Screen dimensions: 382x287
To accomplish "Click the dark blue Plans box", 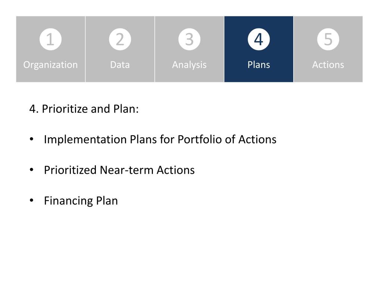I will pos(259,49).
